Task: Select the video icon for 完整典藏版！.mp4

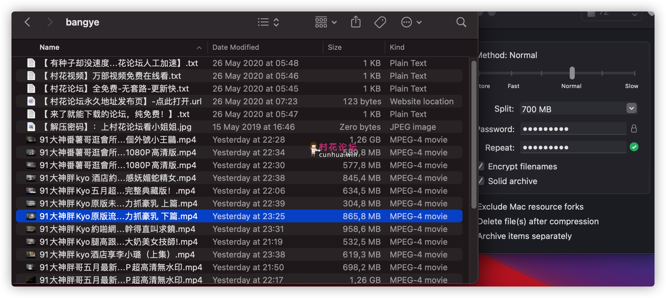Action: (31, 190)
